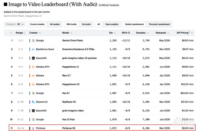Select the With Audio option
Image resolution: width=199 pixels, height=131 pixels.
(x=71, y=24)
